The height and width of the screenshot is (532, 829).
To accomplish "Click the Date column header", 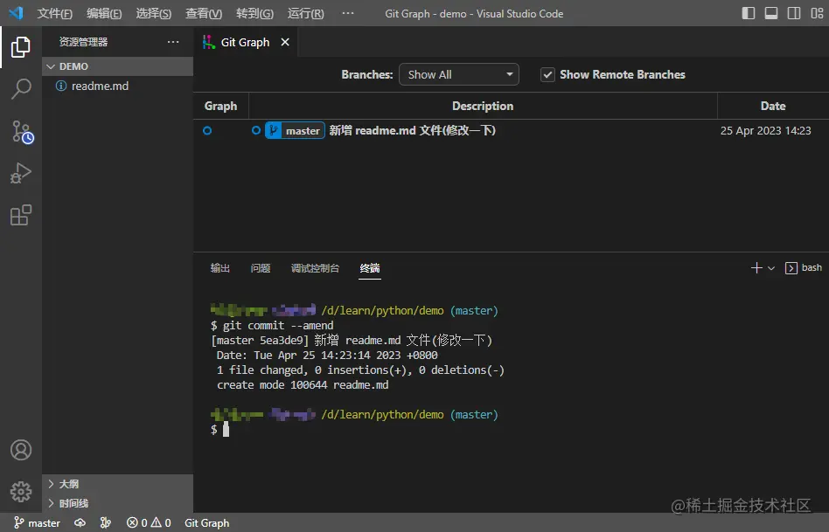I will click(773, 106).
